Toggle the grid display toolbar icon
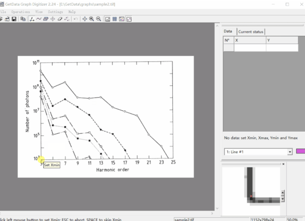Viewport: 305px width, 221px height. tap(114, 19)
